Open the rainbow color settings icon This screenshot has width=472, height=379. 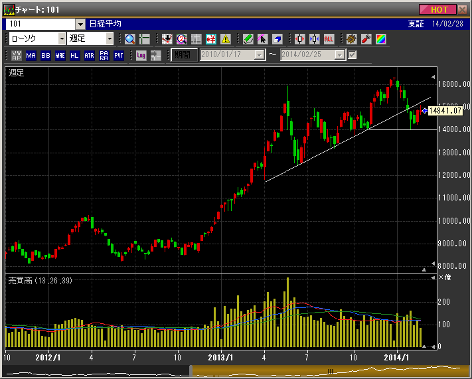(x=380, y=38)
